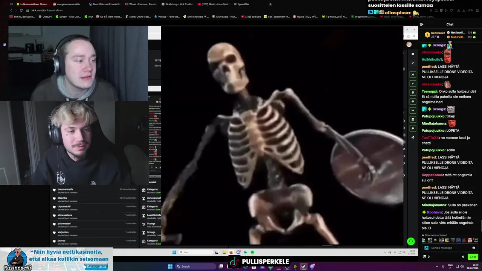The image size is (482, 271).
Task: Click the lightning bolt sidebar button
Action: point(413,84)
